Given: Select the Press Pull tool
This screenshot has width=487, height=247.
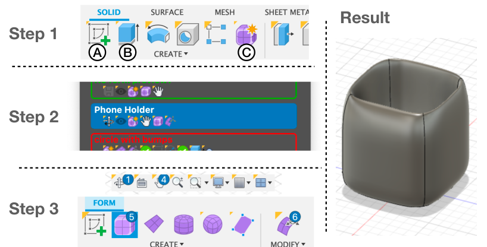Looking at the screenshot, I should [x=283, y=33].
